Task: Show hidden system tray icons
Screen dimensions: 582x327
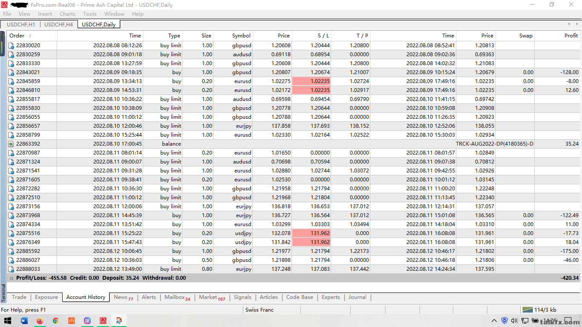Action: point(494,321)
